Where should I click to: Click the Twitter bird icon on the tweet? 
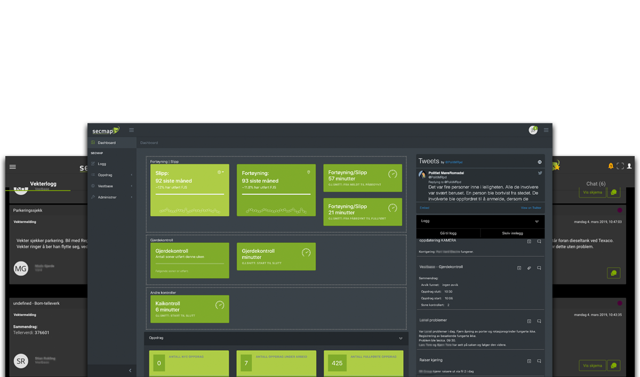(x=540, y=173)
